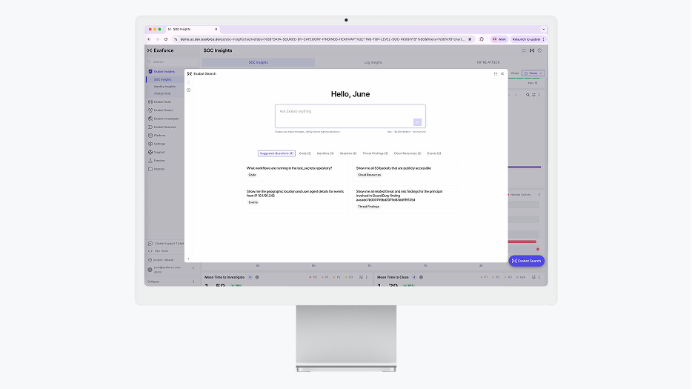Image resolution: width=692 pixels, height=389 pixels.
Task: Select project: default in the sidebar
Action: [161, 259]
